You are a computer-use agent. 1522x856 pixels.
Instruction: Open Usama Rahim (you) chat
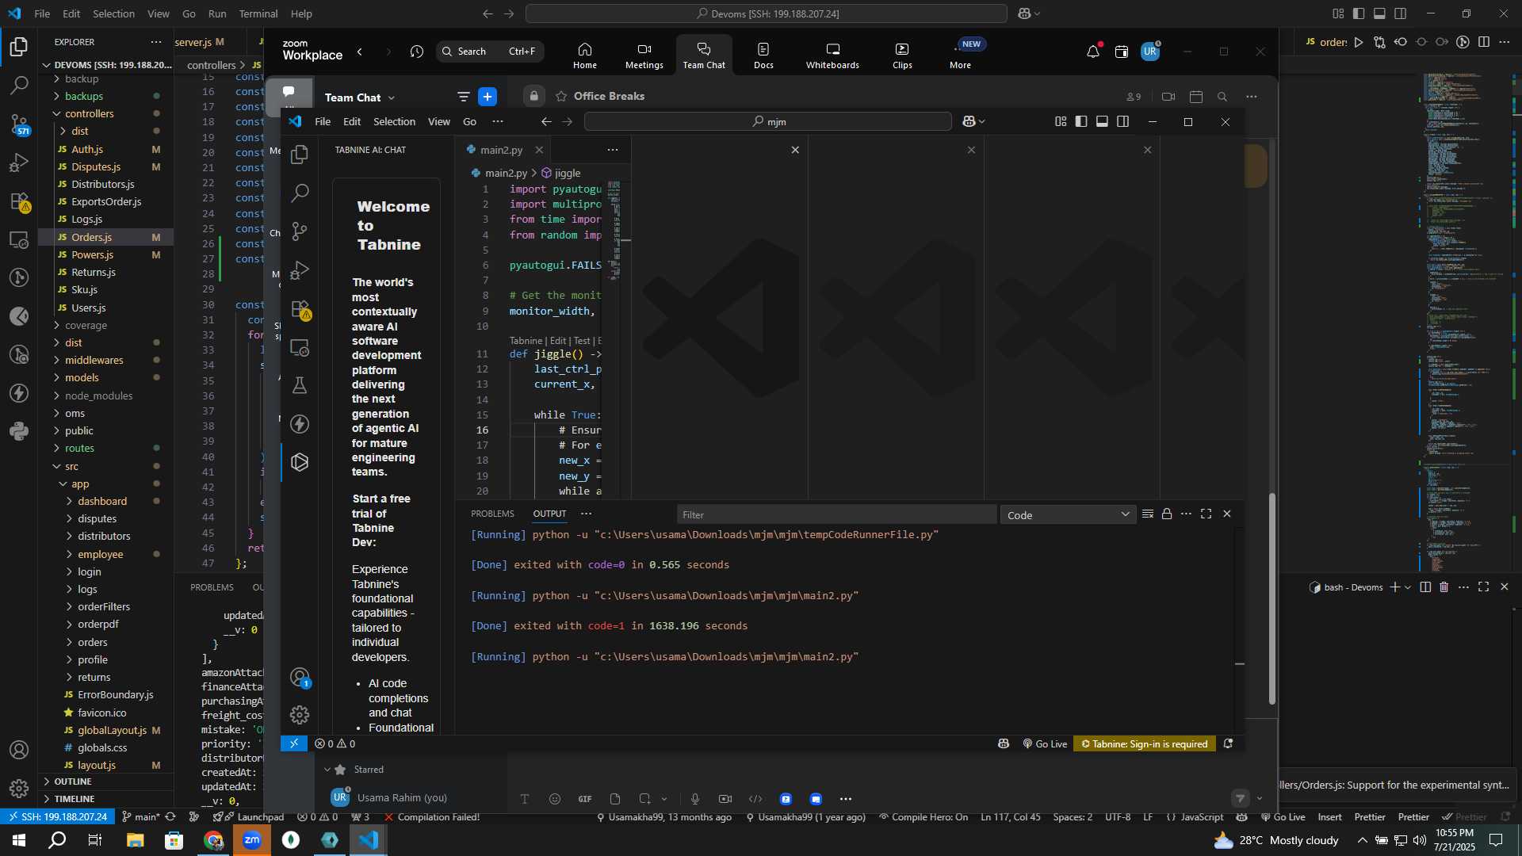pos(402,797)
